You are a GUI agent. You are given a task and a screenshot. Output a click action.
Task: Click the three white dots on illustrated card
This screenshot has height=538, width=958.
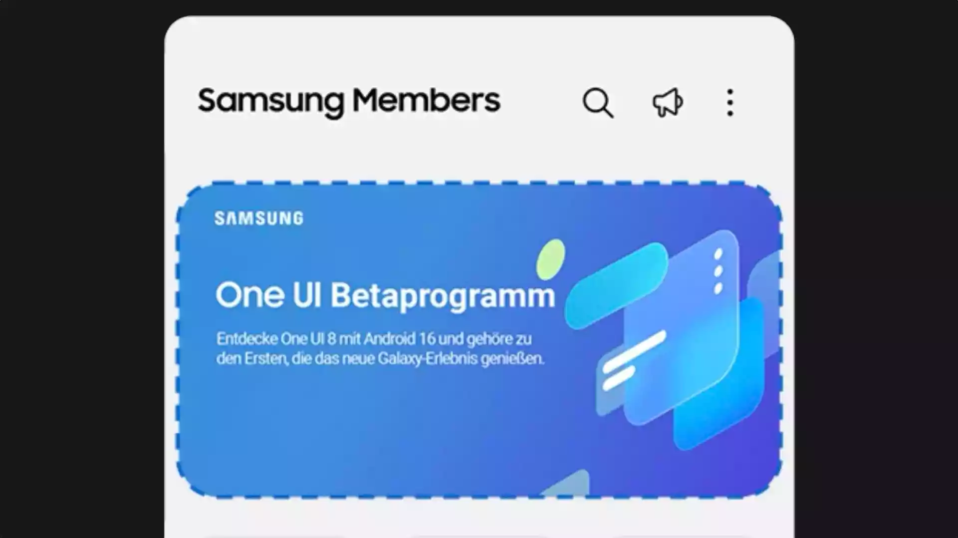pos(718,271)
